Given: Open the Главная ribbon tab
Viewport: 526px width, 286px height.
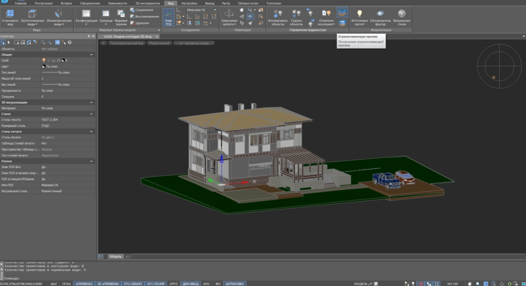Looking at the screenshot, I should point(21,3).
